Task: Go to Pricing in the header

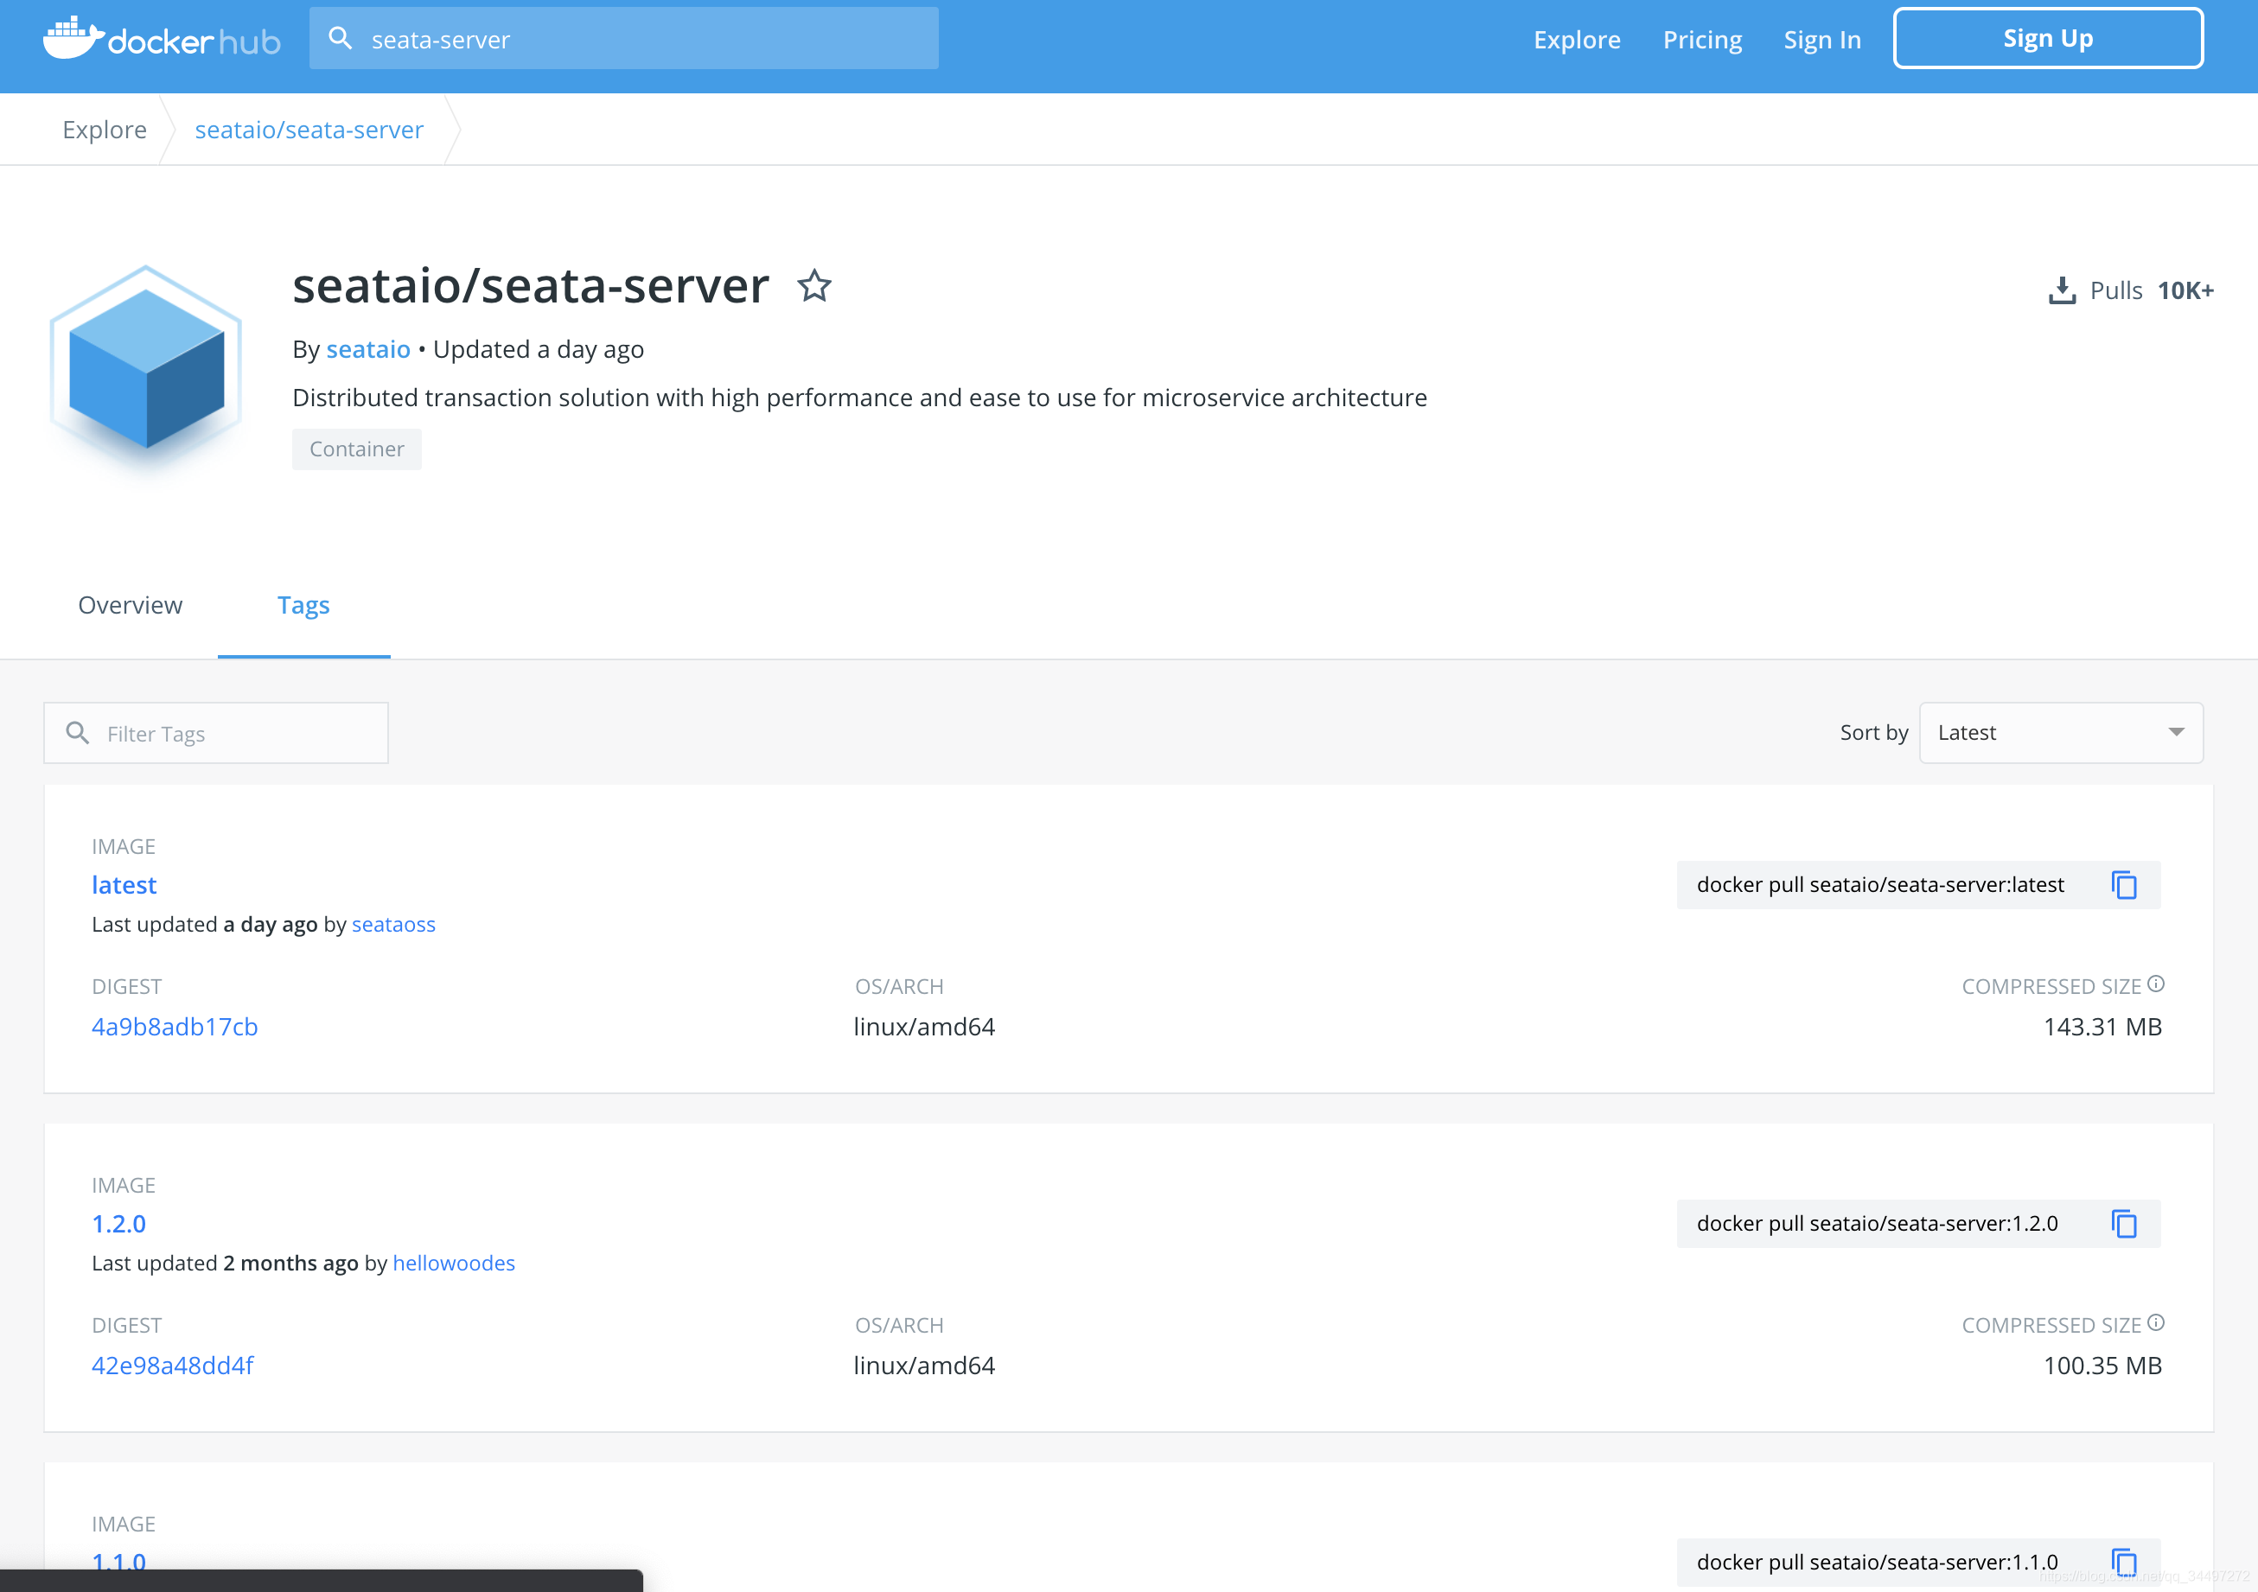Action: [x=1701, y=40]
